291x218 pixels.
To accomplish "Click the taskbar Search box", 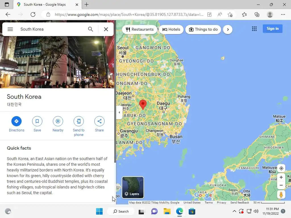I will click(121, 211).
